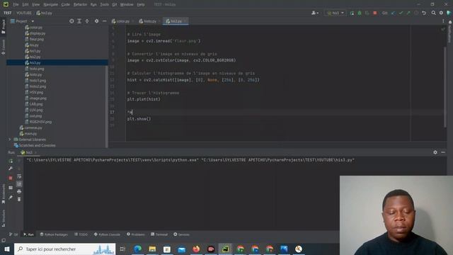453x255 pixels.
Task: Click the editor vertical scrollbar
Action: pyautogui.click(x=445, y=86)
